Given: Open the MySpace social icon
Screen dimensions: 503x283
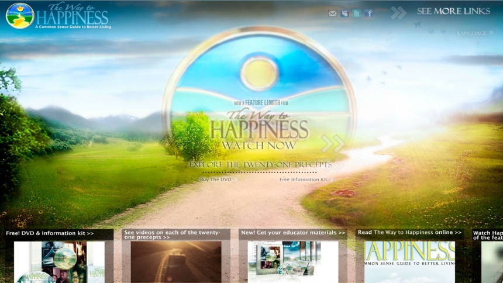Looking at the screenshot, I should tap(344, 13).
